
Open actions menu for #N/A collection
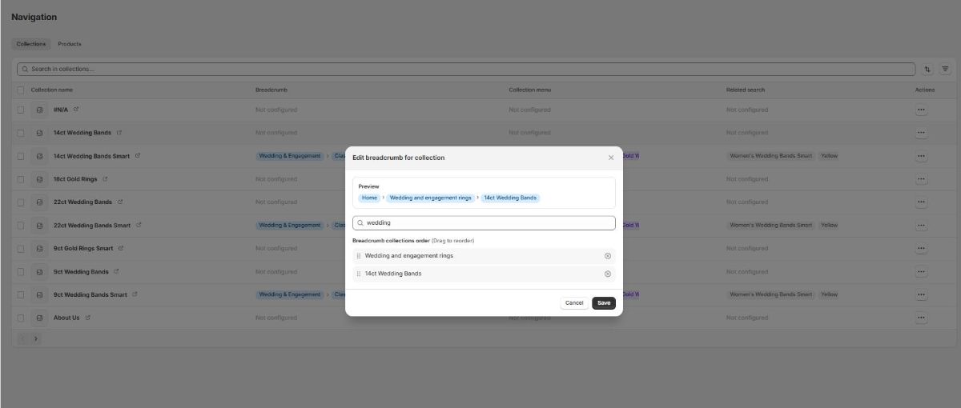tap(921, 110)
